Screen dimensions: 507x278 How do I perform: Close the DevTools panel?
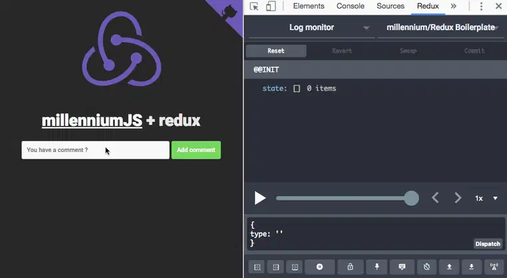click(498, 6)
